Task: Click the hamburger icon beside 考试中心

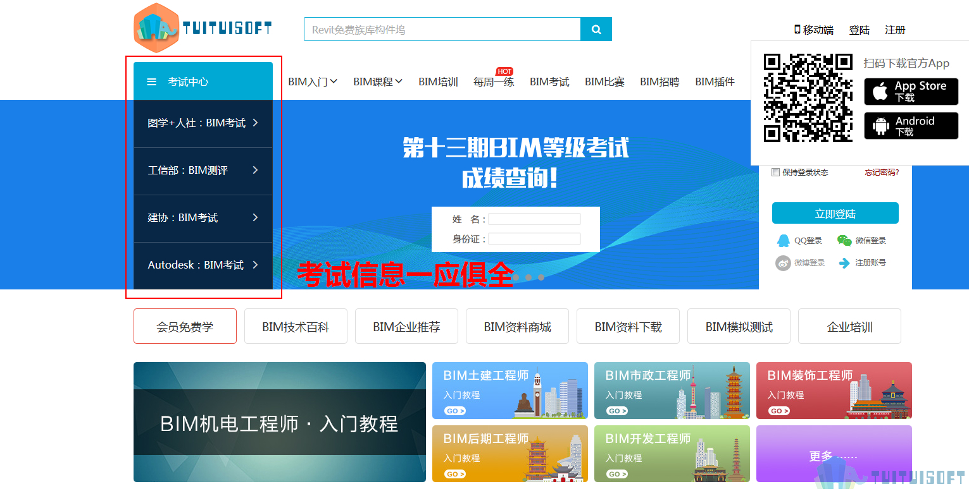Action: point(151,82)
